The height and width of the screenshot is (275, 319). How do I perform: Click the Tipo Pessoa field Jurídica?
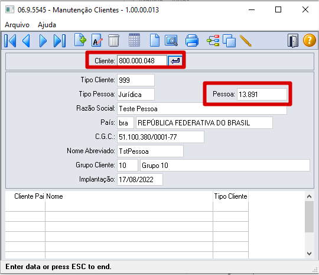click(x=136, y=94)
